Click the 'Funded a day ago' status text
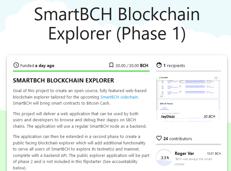Image resolution: width=231 pixels, height=171 pixels. 37,66
